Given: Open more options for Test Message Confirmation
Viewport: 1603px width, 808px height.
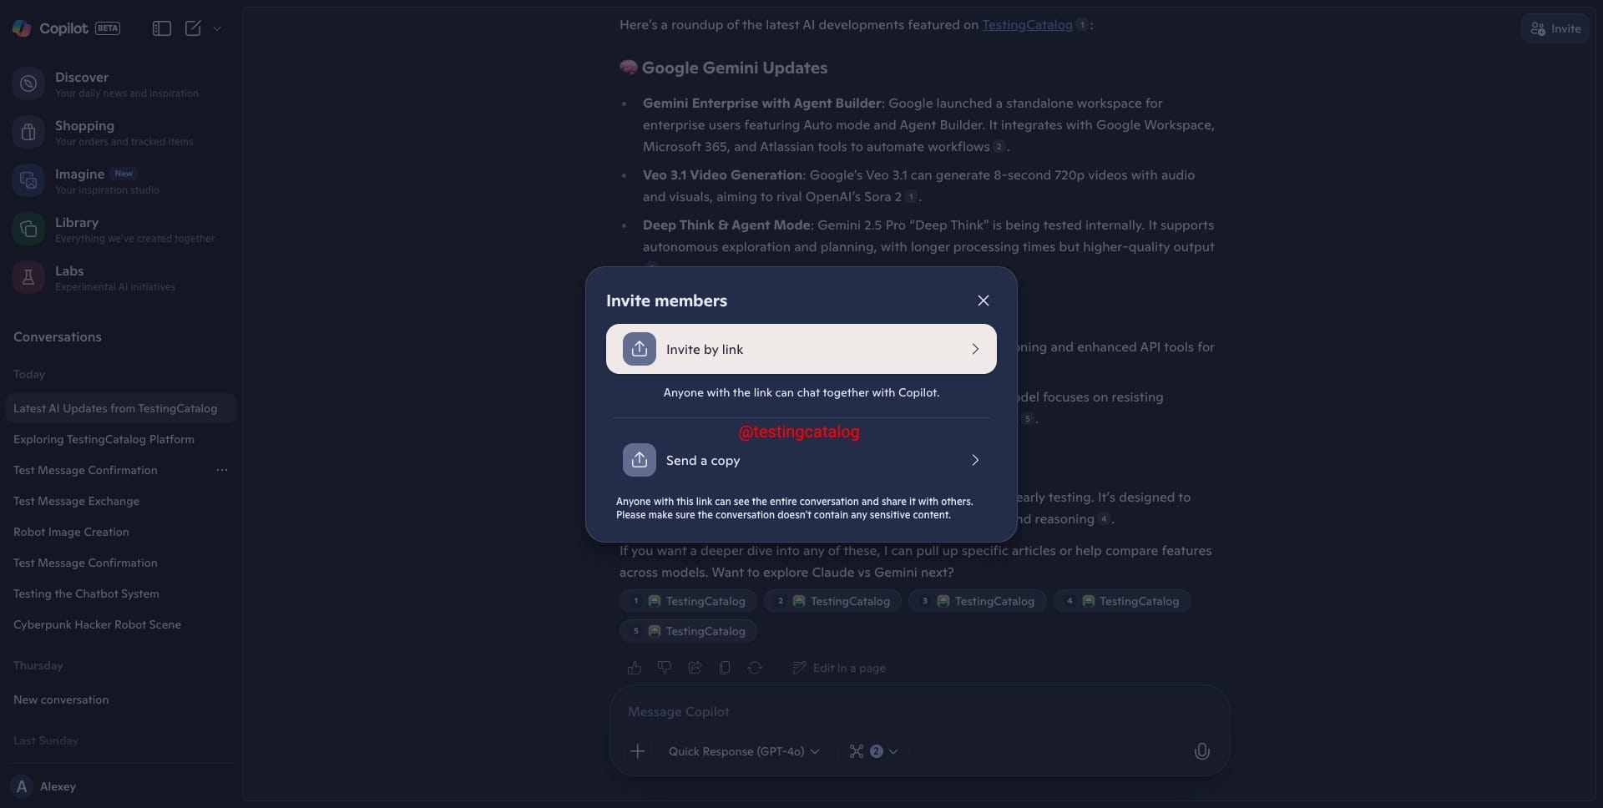Looking at the screenshot, I should 222,470.
